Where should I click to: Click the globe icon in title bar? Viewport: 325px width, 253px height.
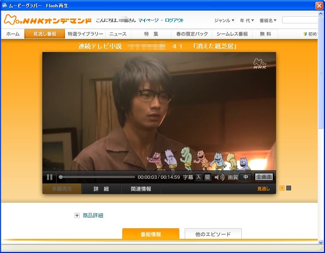[4, 5]
